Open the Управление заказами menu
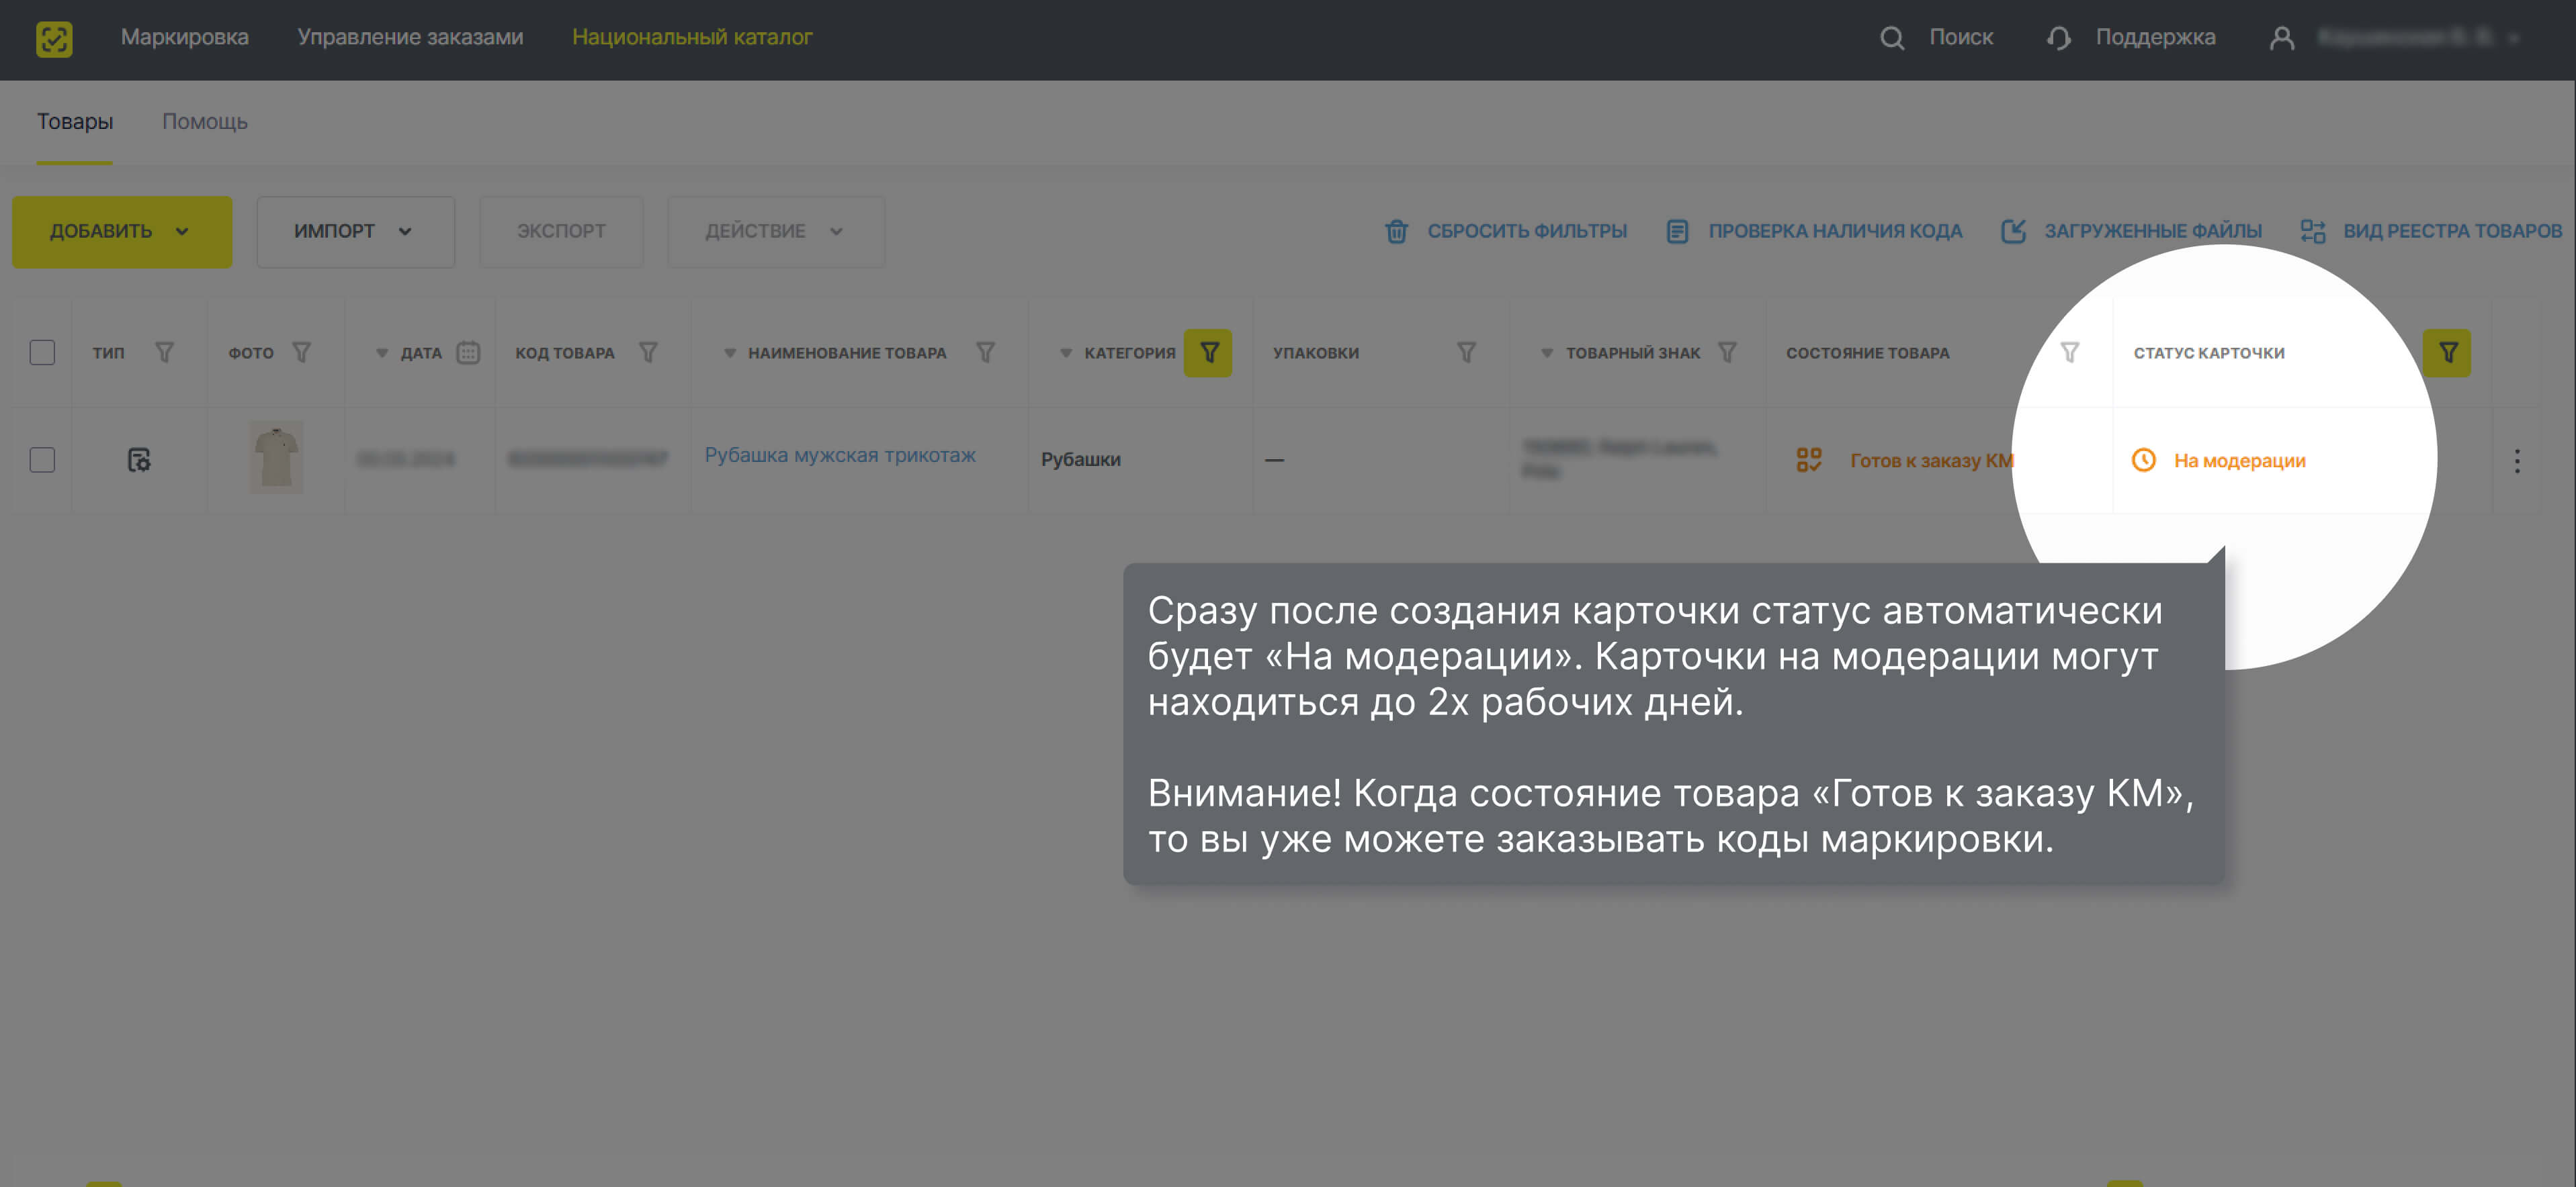The image size is (2576, 1187). click(x=410, y=37)
